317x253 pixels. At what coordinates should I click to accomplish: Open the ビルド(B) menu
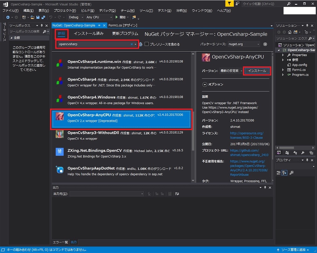(x=88, y=11)
